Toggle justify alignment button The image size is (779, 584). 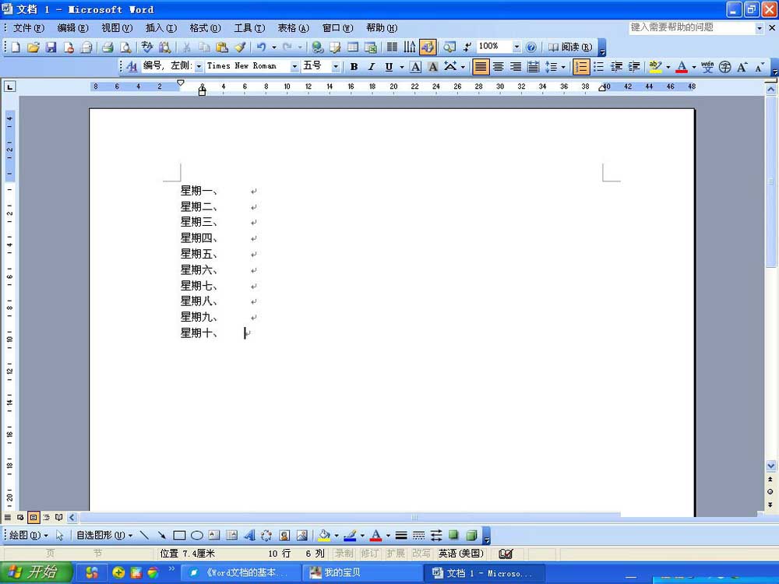point(481,66)
